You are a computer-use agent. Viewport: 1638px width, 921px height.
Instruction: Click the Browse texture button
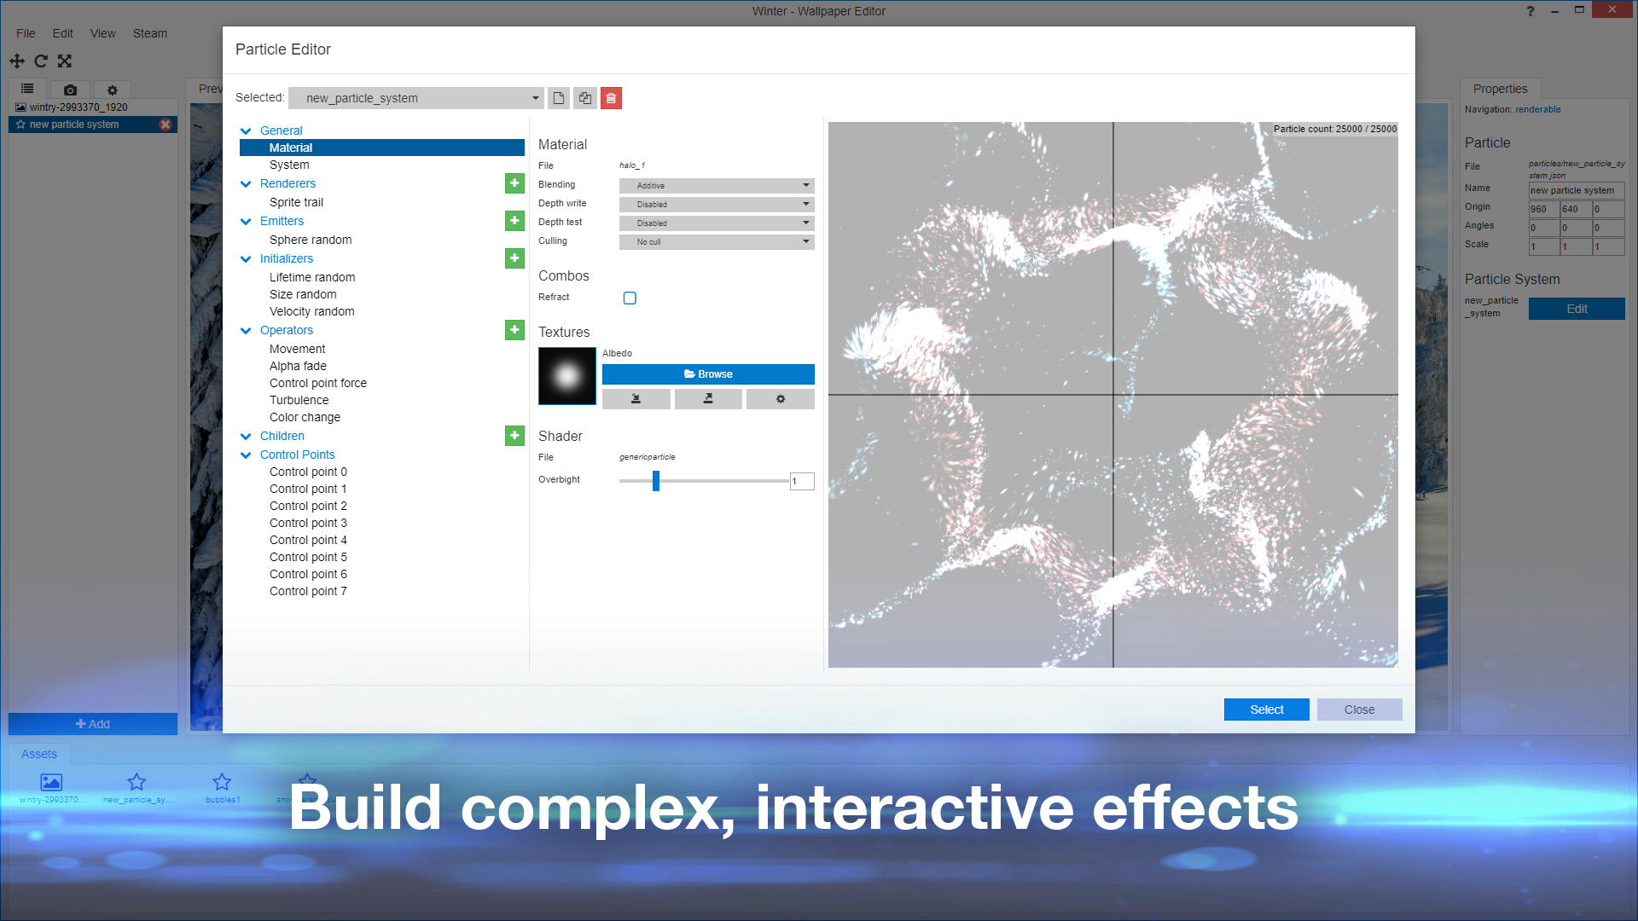coord(708,374)
